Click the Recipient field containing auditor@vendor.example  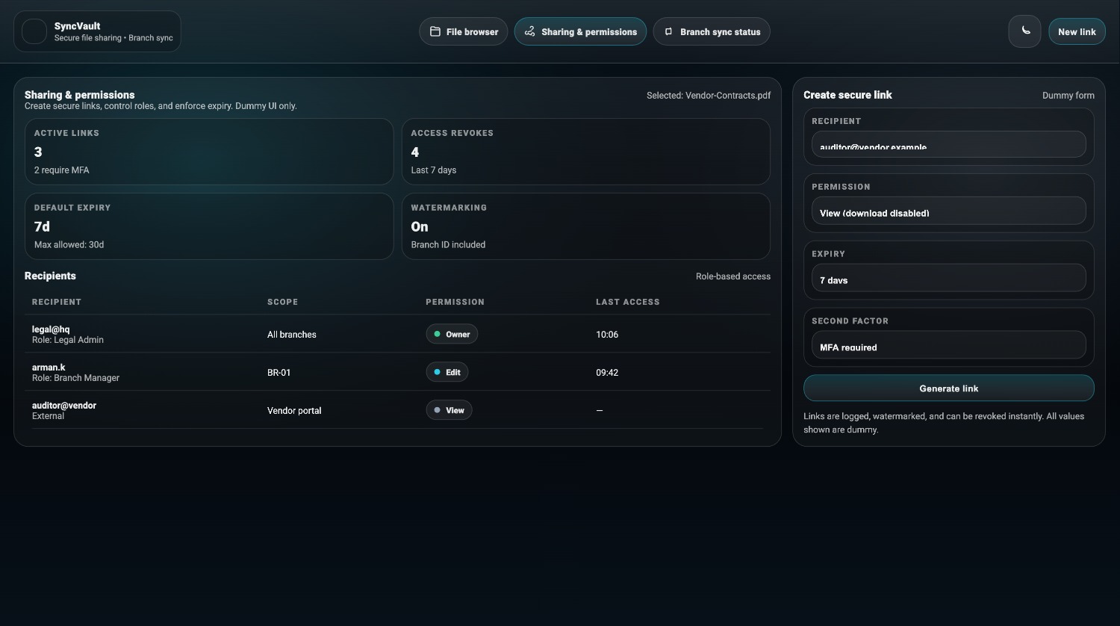(948, 143)
